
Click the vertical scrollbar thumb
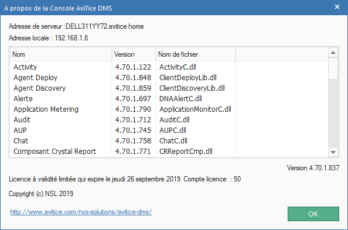(333, 68)
